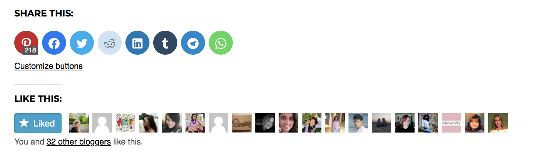Share the post on LinkedIn
Screen dimensions: 546x164
(137, 43)
